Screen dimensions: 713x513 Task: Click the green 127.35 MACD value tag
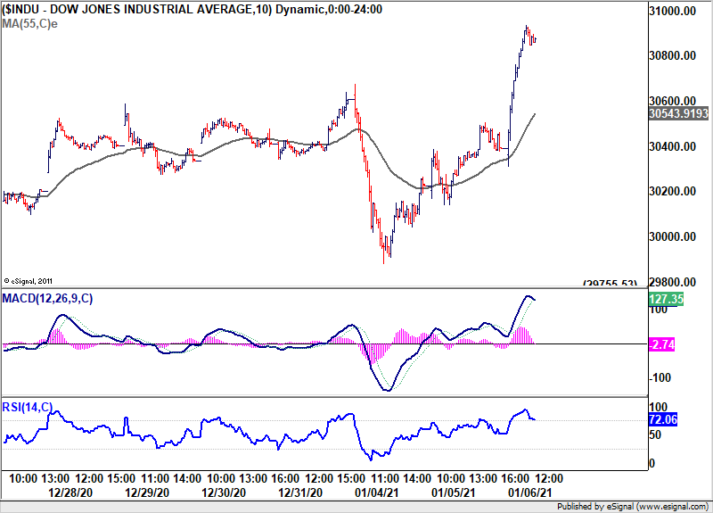tap(666, 299)
